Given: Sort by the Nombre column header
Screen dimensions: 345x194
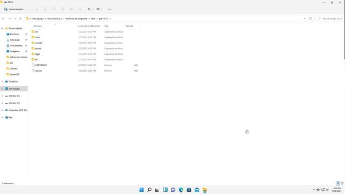Looking at the screenshot, I should pos(38,26).
